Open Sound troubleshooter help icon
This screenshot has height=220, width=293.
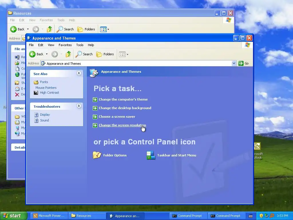36,121
